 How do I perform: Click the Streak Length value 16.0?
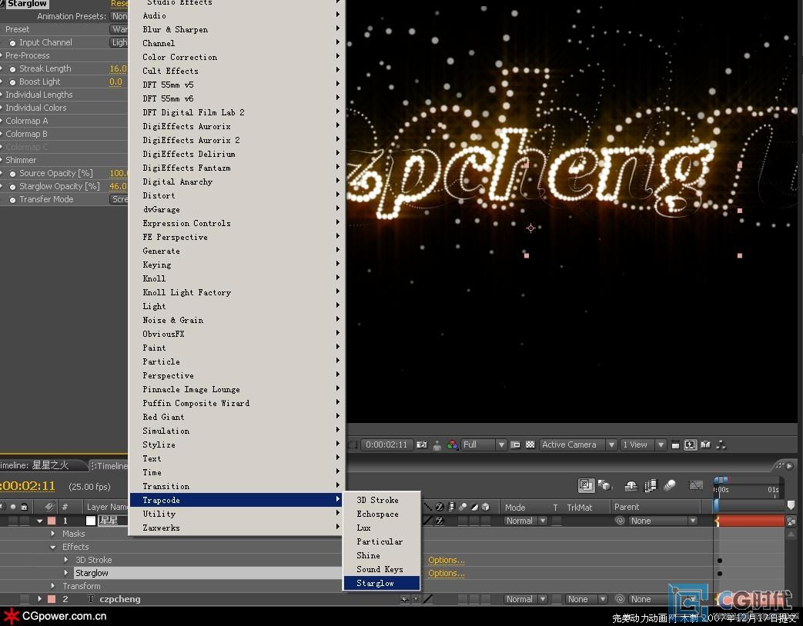pos(118,68)
